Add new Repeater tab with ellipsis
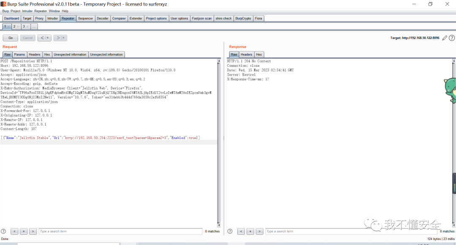This screenshot has height=245, width=456. point(34,27)
